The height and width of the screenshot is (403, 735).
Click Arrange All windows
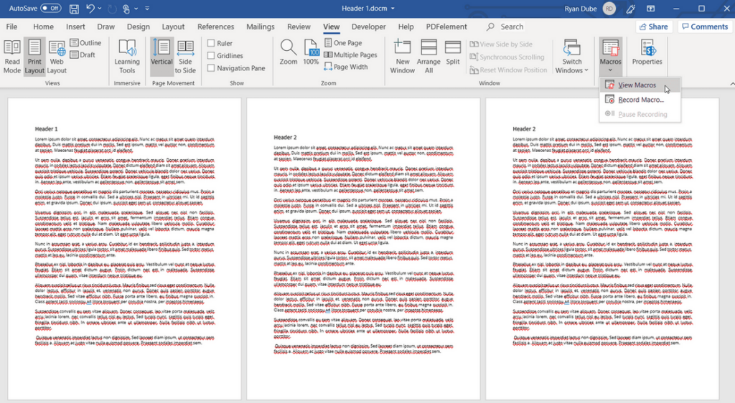[x=429, y=57]
